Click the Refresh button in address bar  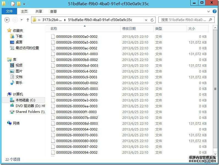coord(152,20)
